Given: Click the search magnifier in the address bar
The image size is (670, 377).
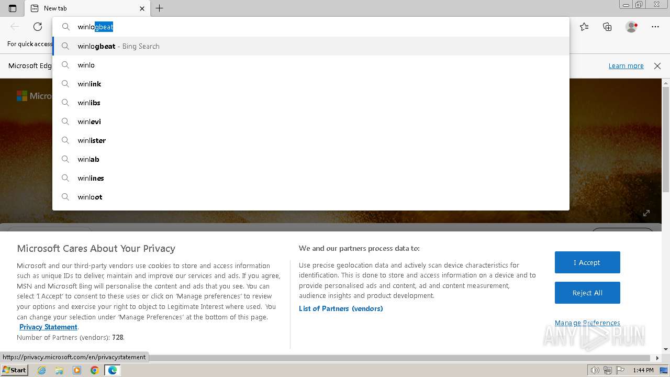Looking at the screenshot, I should click(x=66, y=27).
